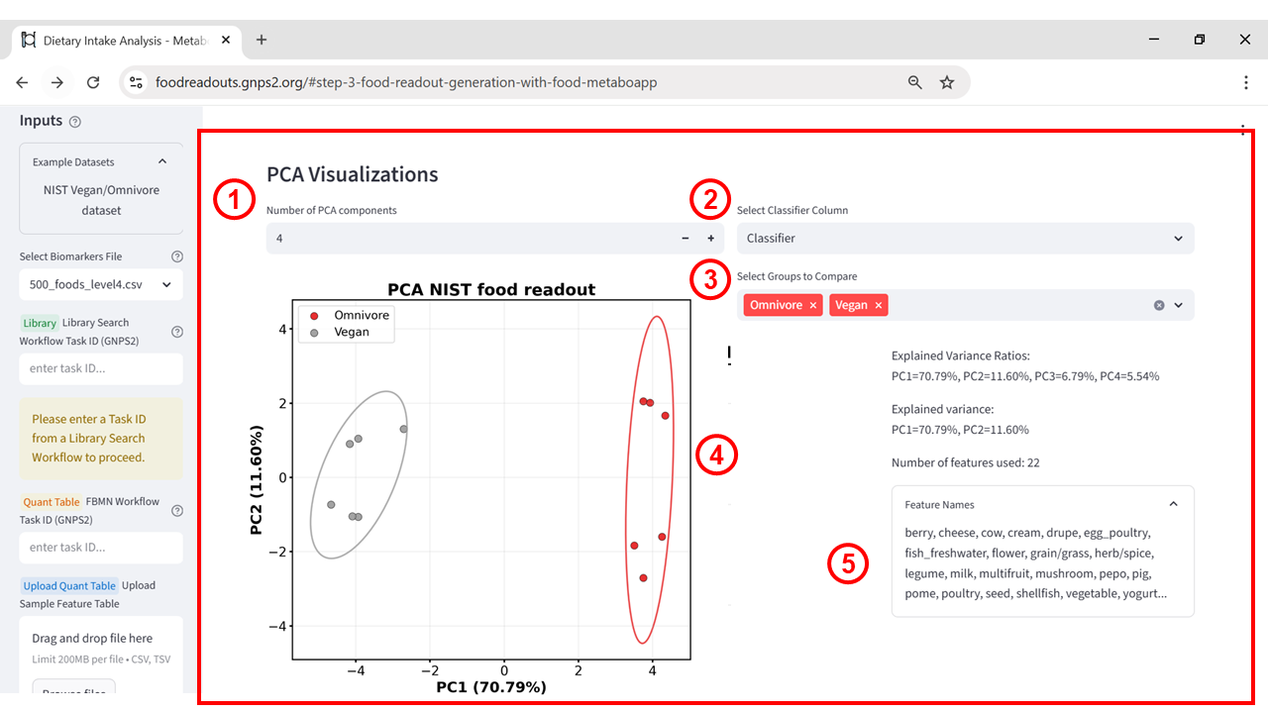Decrease the number of PCA components

(x=685, y=239)
